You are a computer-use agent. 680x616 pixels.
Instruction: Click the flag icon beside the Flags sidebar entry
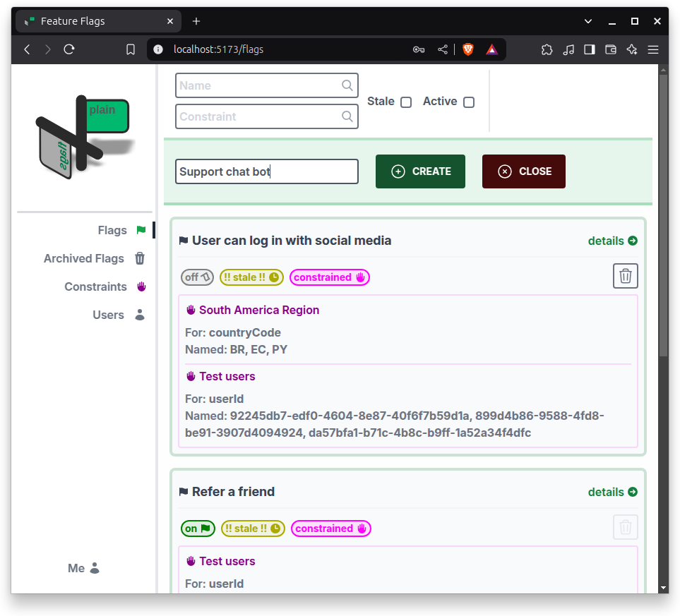pos(141,230)
